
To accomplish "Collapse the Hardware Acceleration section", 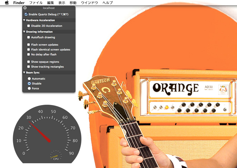I will [x=24, y=20].
